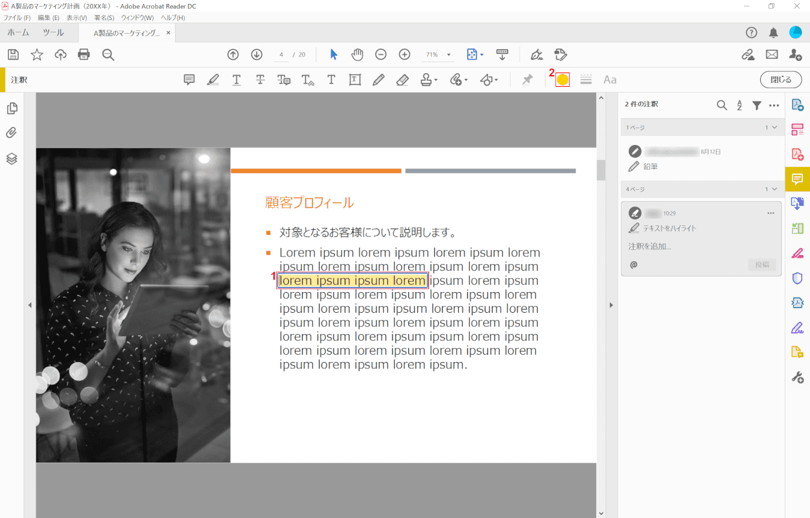Activate the hand pan tool
The height and width of the screenshot is (518, 810).
pos(357,54)
